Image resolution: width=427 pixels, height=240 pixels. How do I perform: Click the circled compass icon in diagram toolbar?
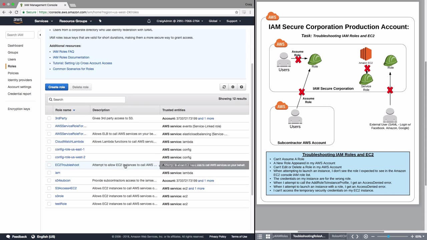click(x=366, y=236)
